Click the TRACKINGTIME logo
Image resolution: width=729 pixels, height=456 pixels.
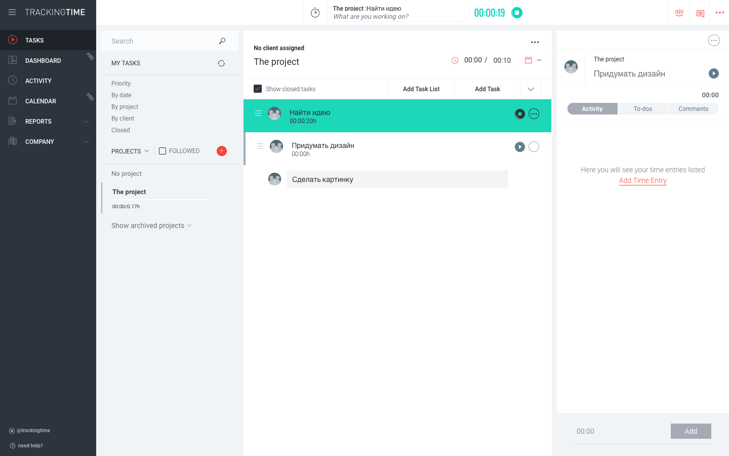(x=55, y=12)
